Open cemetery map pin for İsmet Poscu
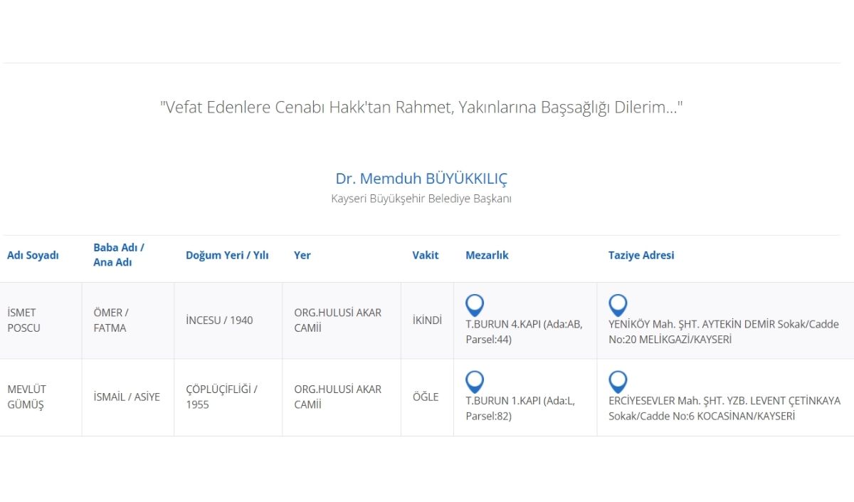Screen dimensions: 854x502 pyautogui.click(x=475, y=305)
